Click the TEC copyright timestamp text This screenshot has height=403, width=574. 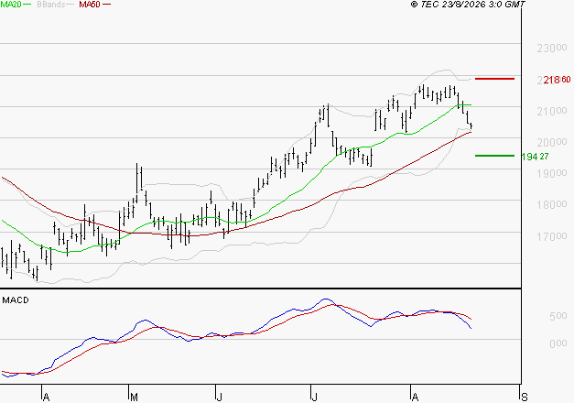468,5
